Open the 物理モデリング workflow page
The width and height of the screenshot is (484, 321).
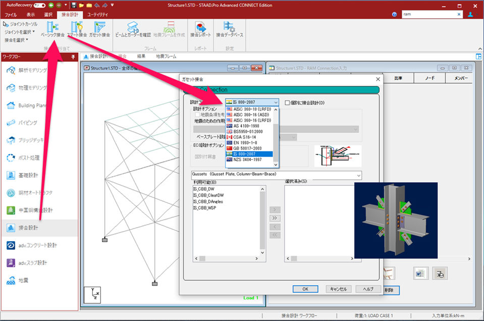pos(39,88)
